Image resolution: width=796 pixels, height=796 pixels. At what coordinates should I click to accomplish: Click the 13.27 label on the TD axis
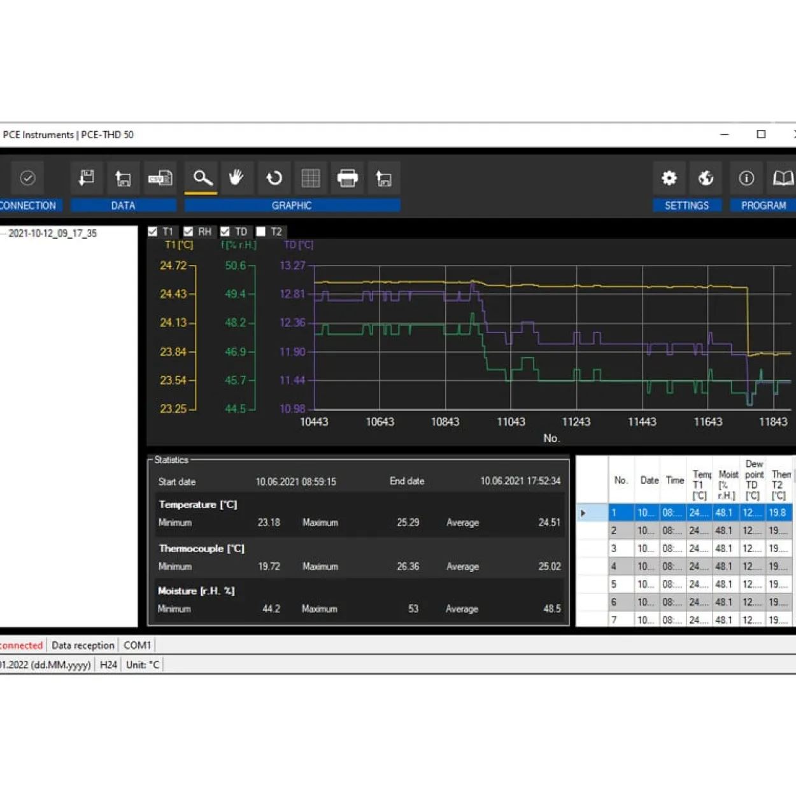point(292,266)
